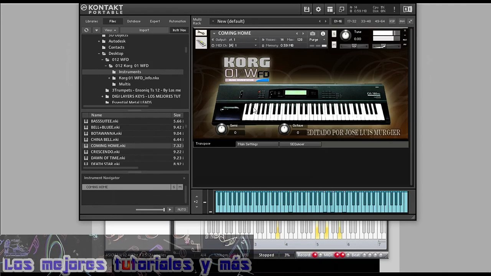The width and height of the screenshot is (491, 276).
Task: Show instrument info icon
Action: click(x=323, y=34)
